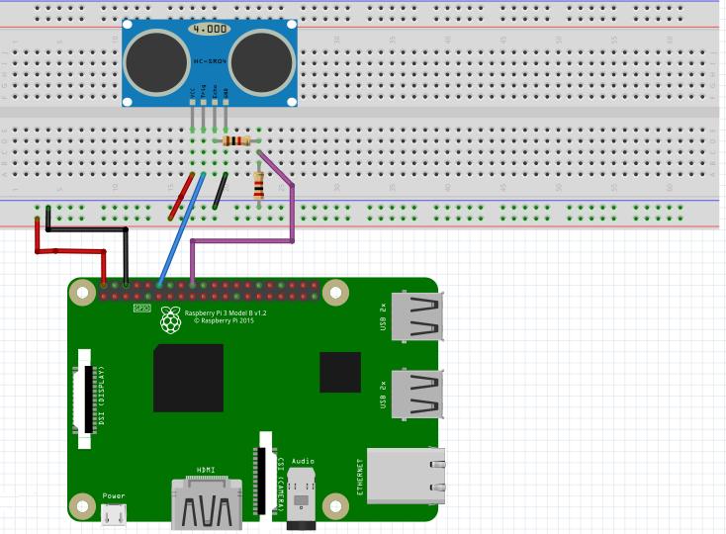Click the © Raspberry Pi 2015 text
Screen dimensions: 726x534
(x=225, y=320)
